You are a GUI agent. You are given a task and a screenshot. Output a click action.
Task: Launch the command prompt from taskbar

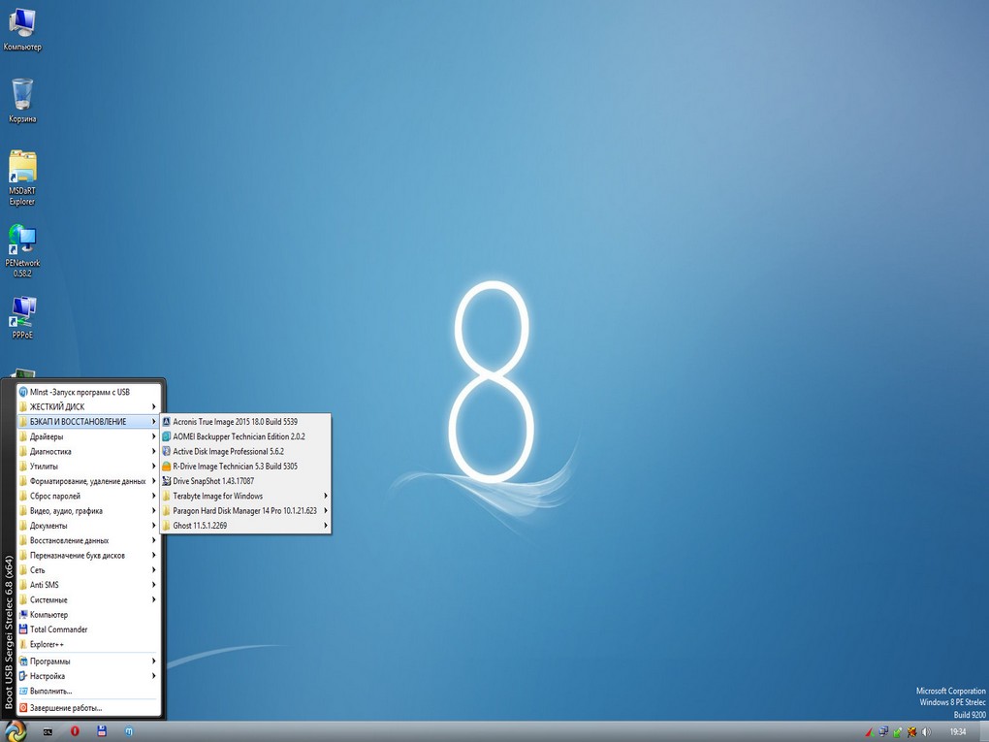click(x=48, y=732)
